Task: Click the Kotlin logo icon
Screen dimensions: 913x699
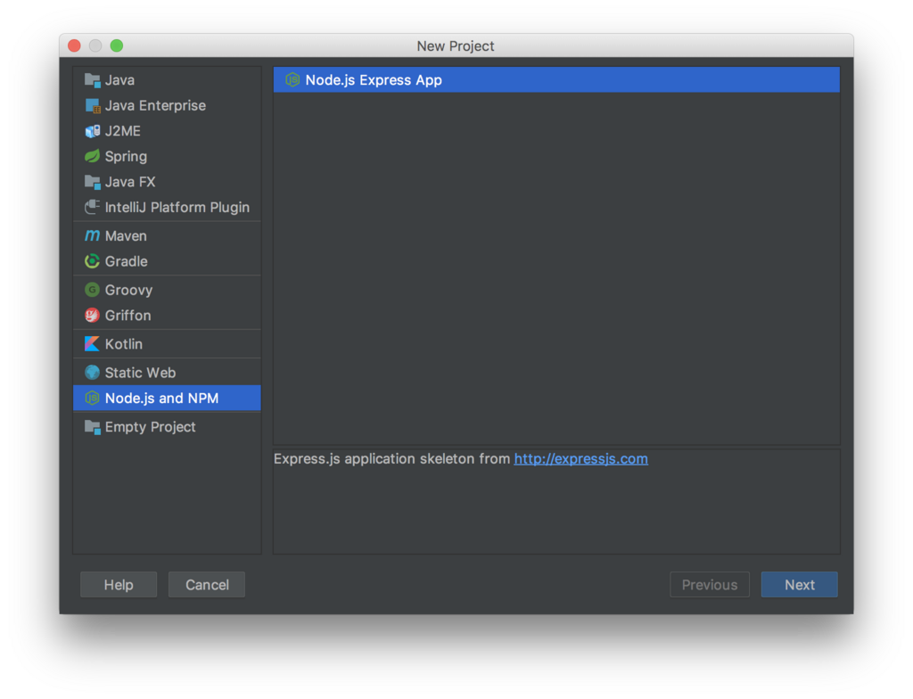Action: point(93,343)
